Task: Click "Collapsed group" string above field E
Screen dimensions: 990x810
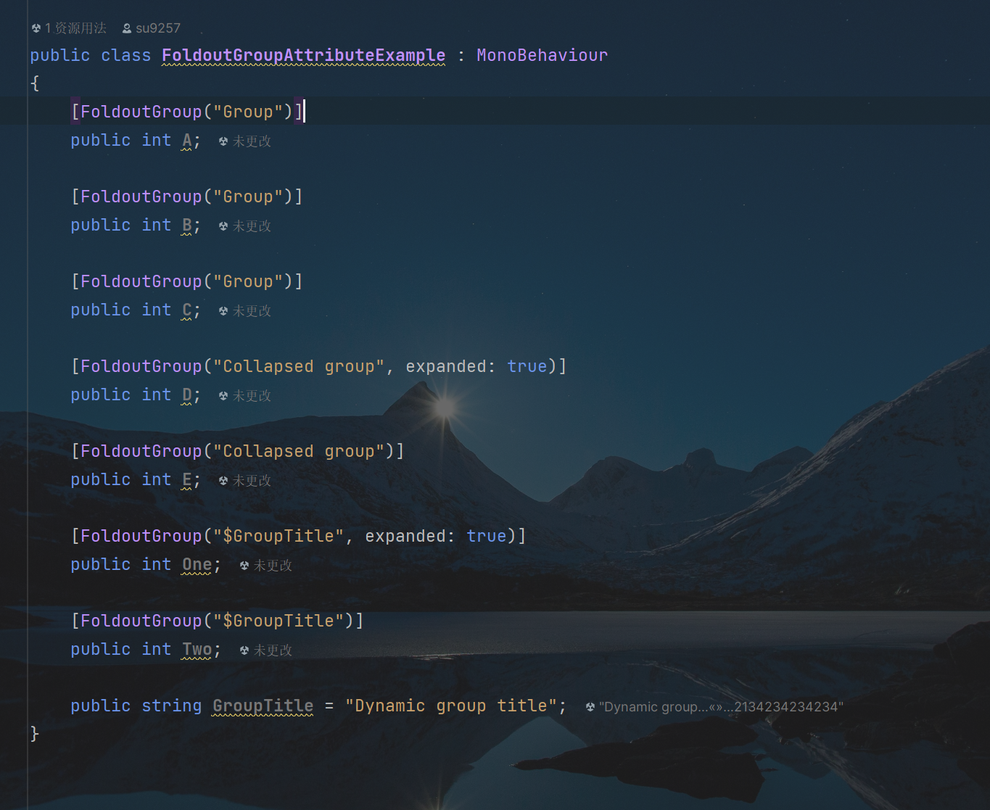Action: [298, 451]
